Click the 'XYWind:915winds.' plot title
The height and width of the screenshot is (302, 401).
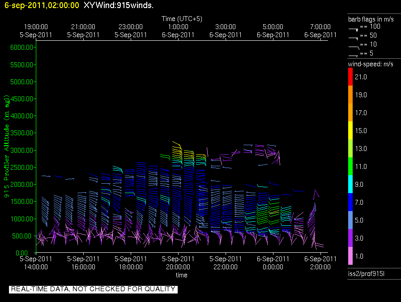119,5
